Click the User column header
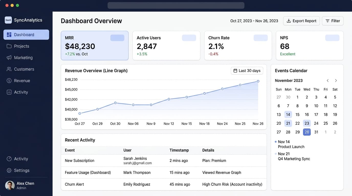 127,150
